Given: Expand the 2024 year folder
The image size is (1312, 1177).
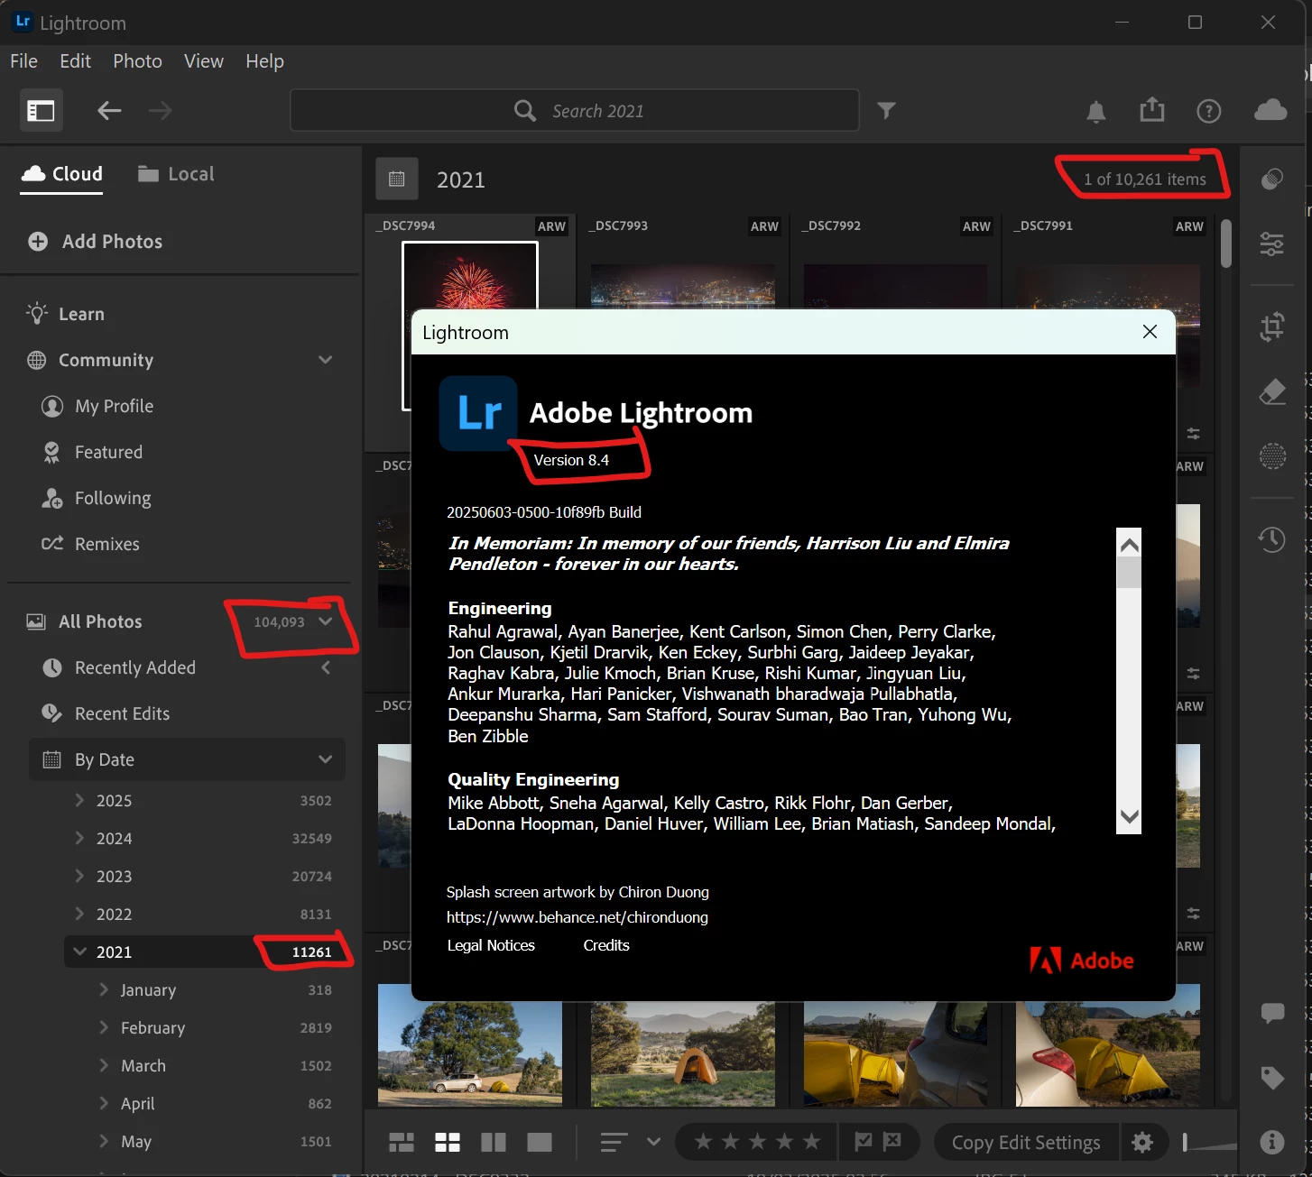Looking at the screenshot, I should coord(79,839).
